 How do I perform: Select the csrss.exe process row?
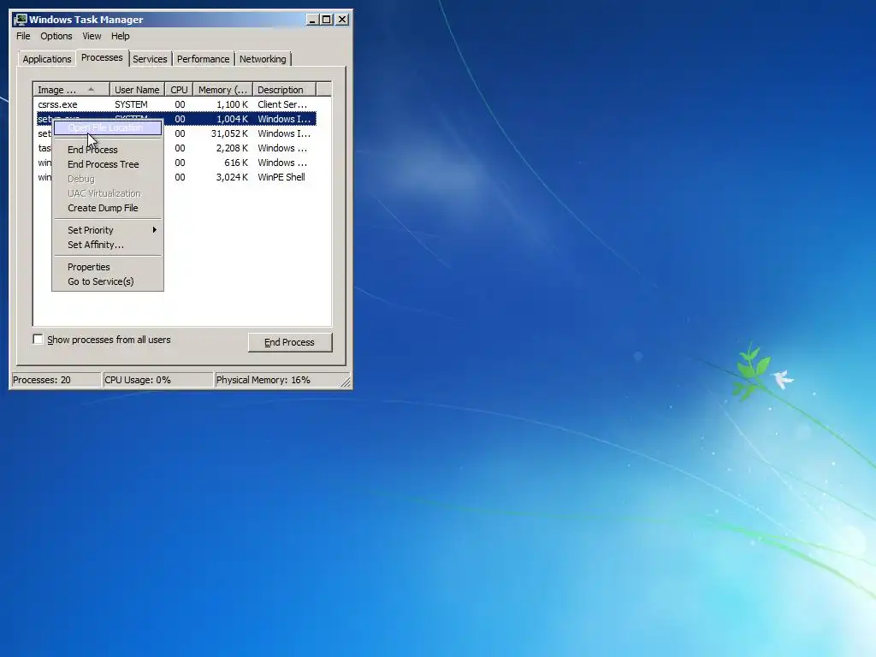pos(176,104)
